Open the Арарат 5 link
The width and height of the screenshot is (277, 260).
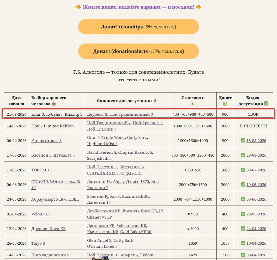[129, 255]
